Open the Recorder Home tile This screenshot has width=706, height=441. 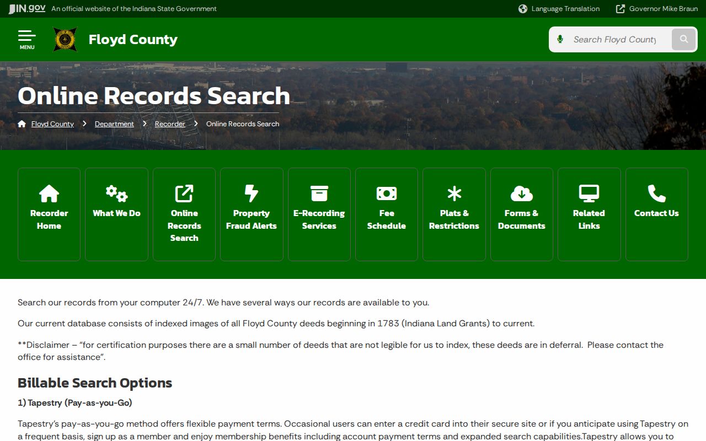(x=49, y=214)
